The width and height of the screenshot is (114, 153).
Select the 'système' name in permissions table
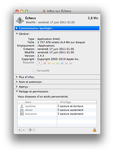(30, 106)
